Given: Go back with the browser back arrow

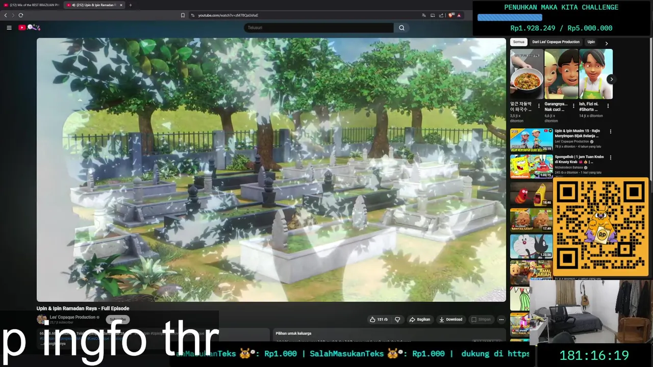Looking at the screenshot, I should [x=6, y=15].
